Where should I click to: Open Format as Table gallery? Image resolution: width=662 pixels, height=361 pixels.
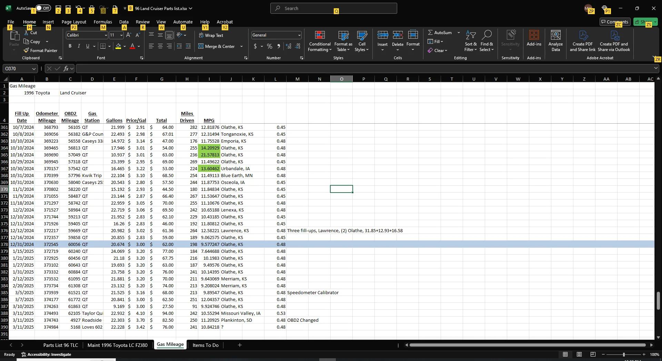point(343,41)
